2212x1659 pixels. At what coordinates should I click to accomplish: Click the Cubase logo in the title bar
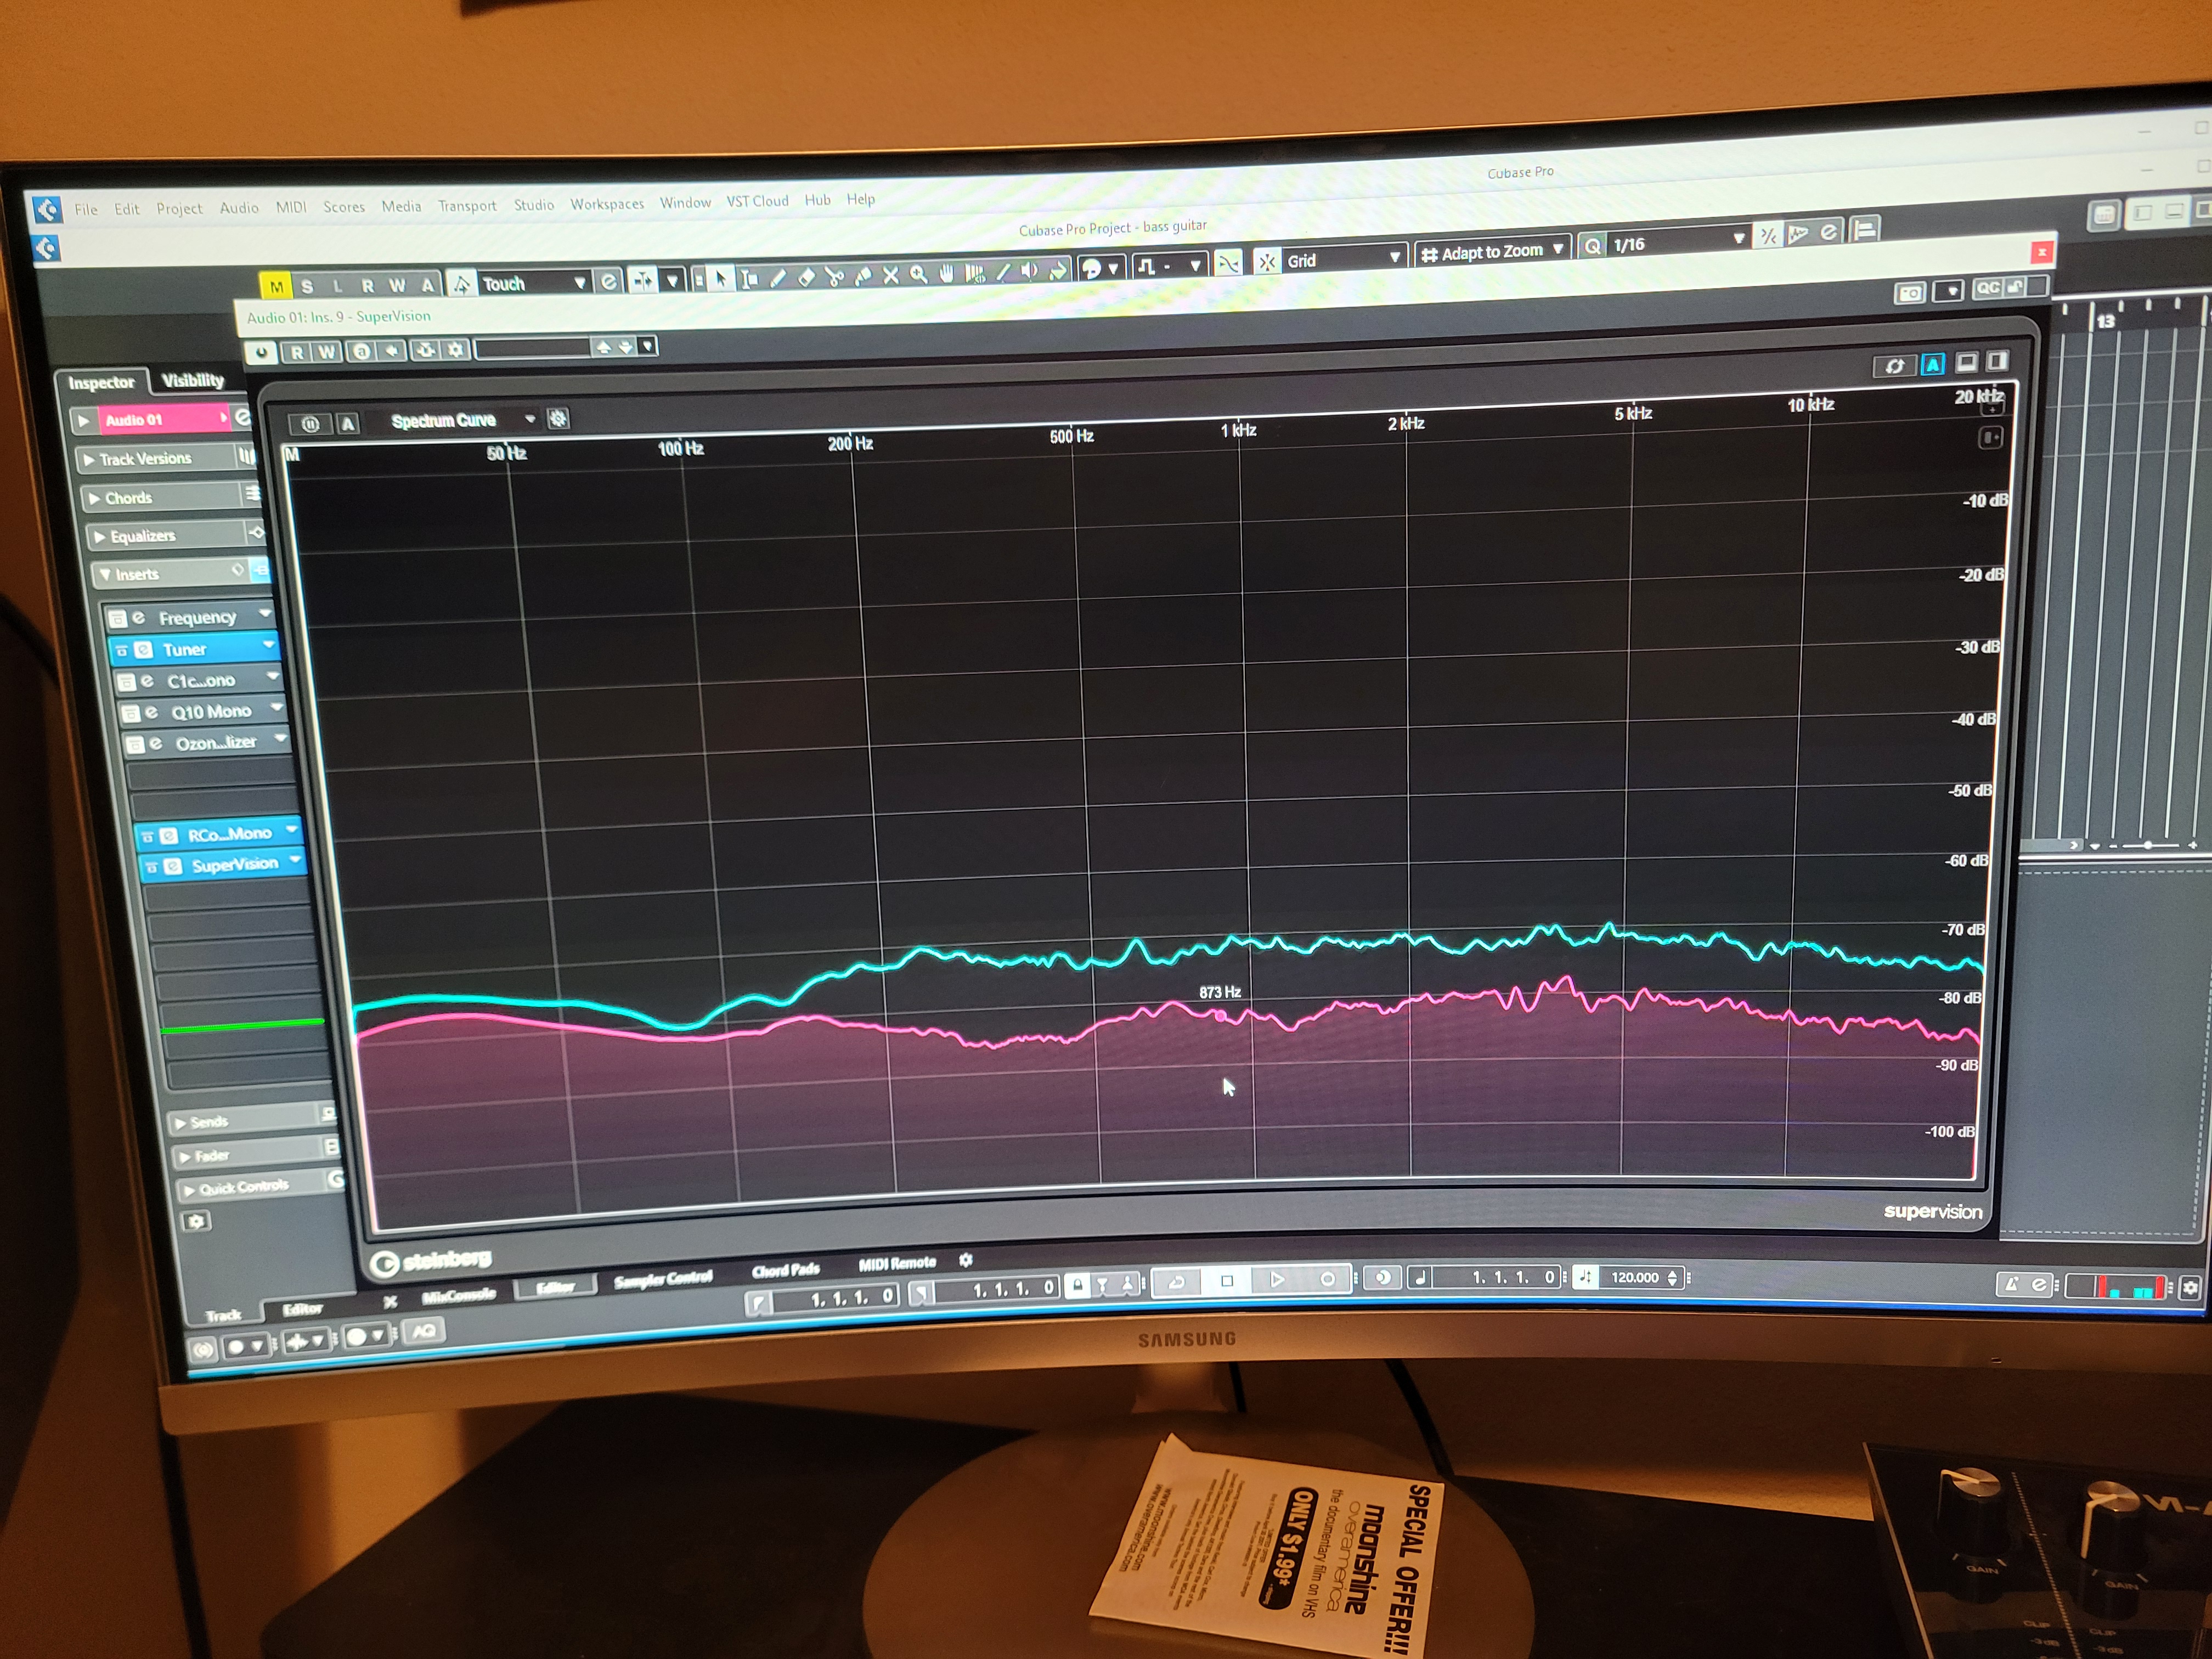[47, 209]
